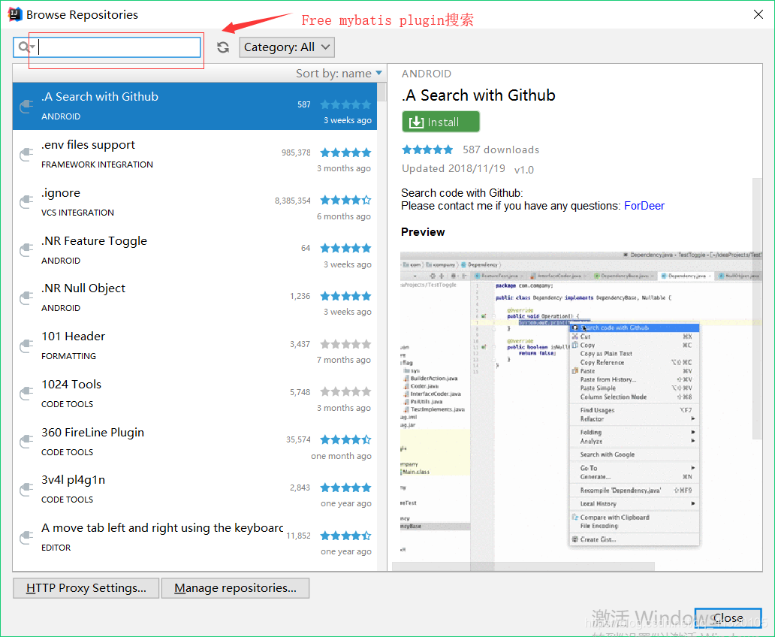
Task: Click the star rating of 360 FireLine Plugin
Action: coord(345,439)
